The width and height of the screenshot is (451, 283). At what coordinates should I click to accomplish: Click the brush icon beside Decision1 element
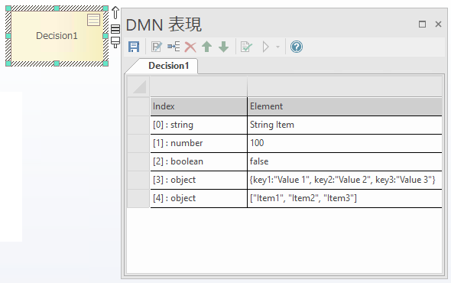(x=115, y=42)
